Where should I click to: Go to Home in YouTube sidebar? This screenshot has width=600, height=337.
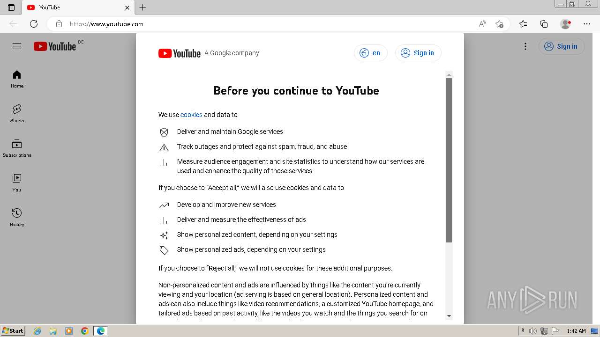click(x=17, y=79)
